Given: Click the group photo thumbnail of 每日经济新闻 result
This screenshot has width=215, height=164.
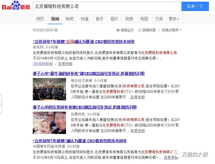Looking at the screenshot, I should pyautogui.click(x=49, y=89).
